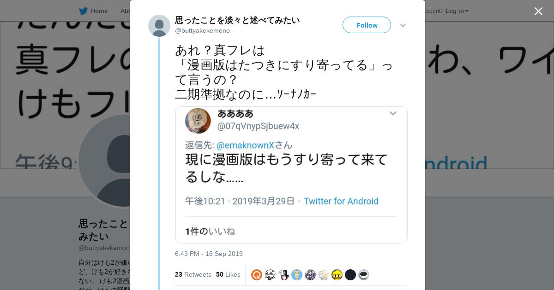Click the orange Q liker avatar
554x290 pixels.
(257, 275)
